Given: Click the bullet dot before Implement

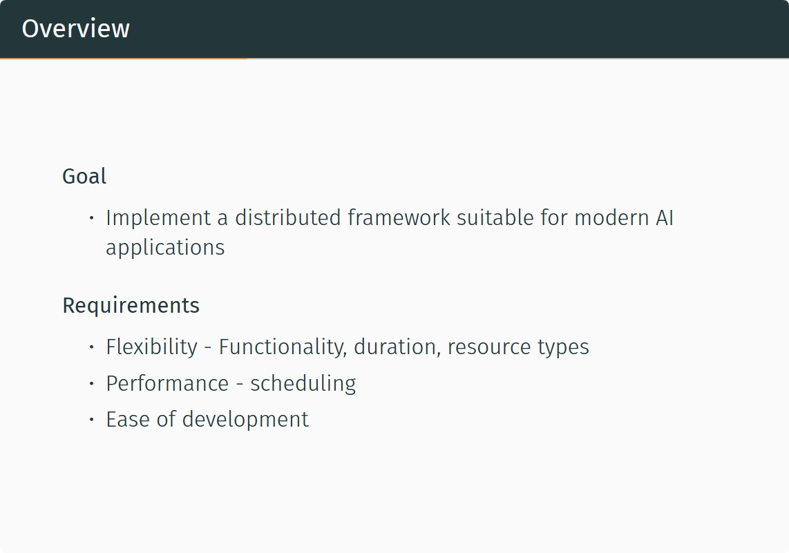Looking at the screenshot, I should point(91,218).
